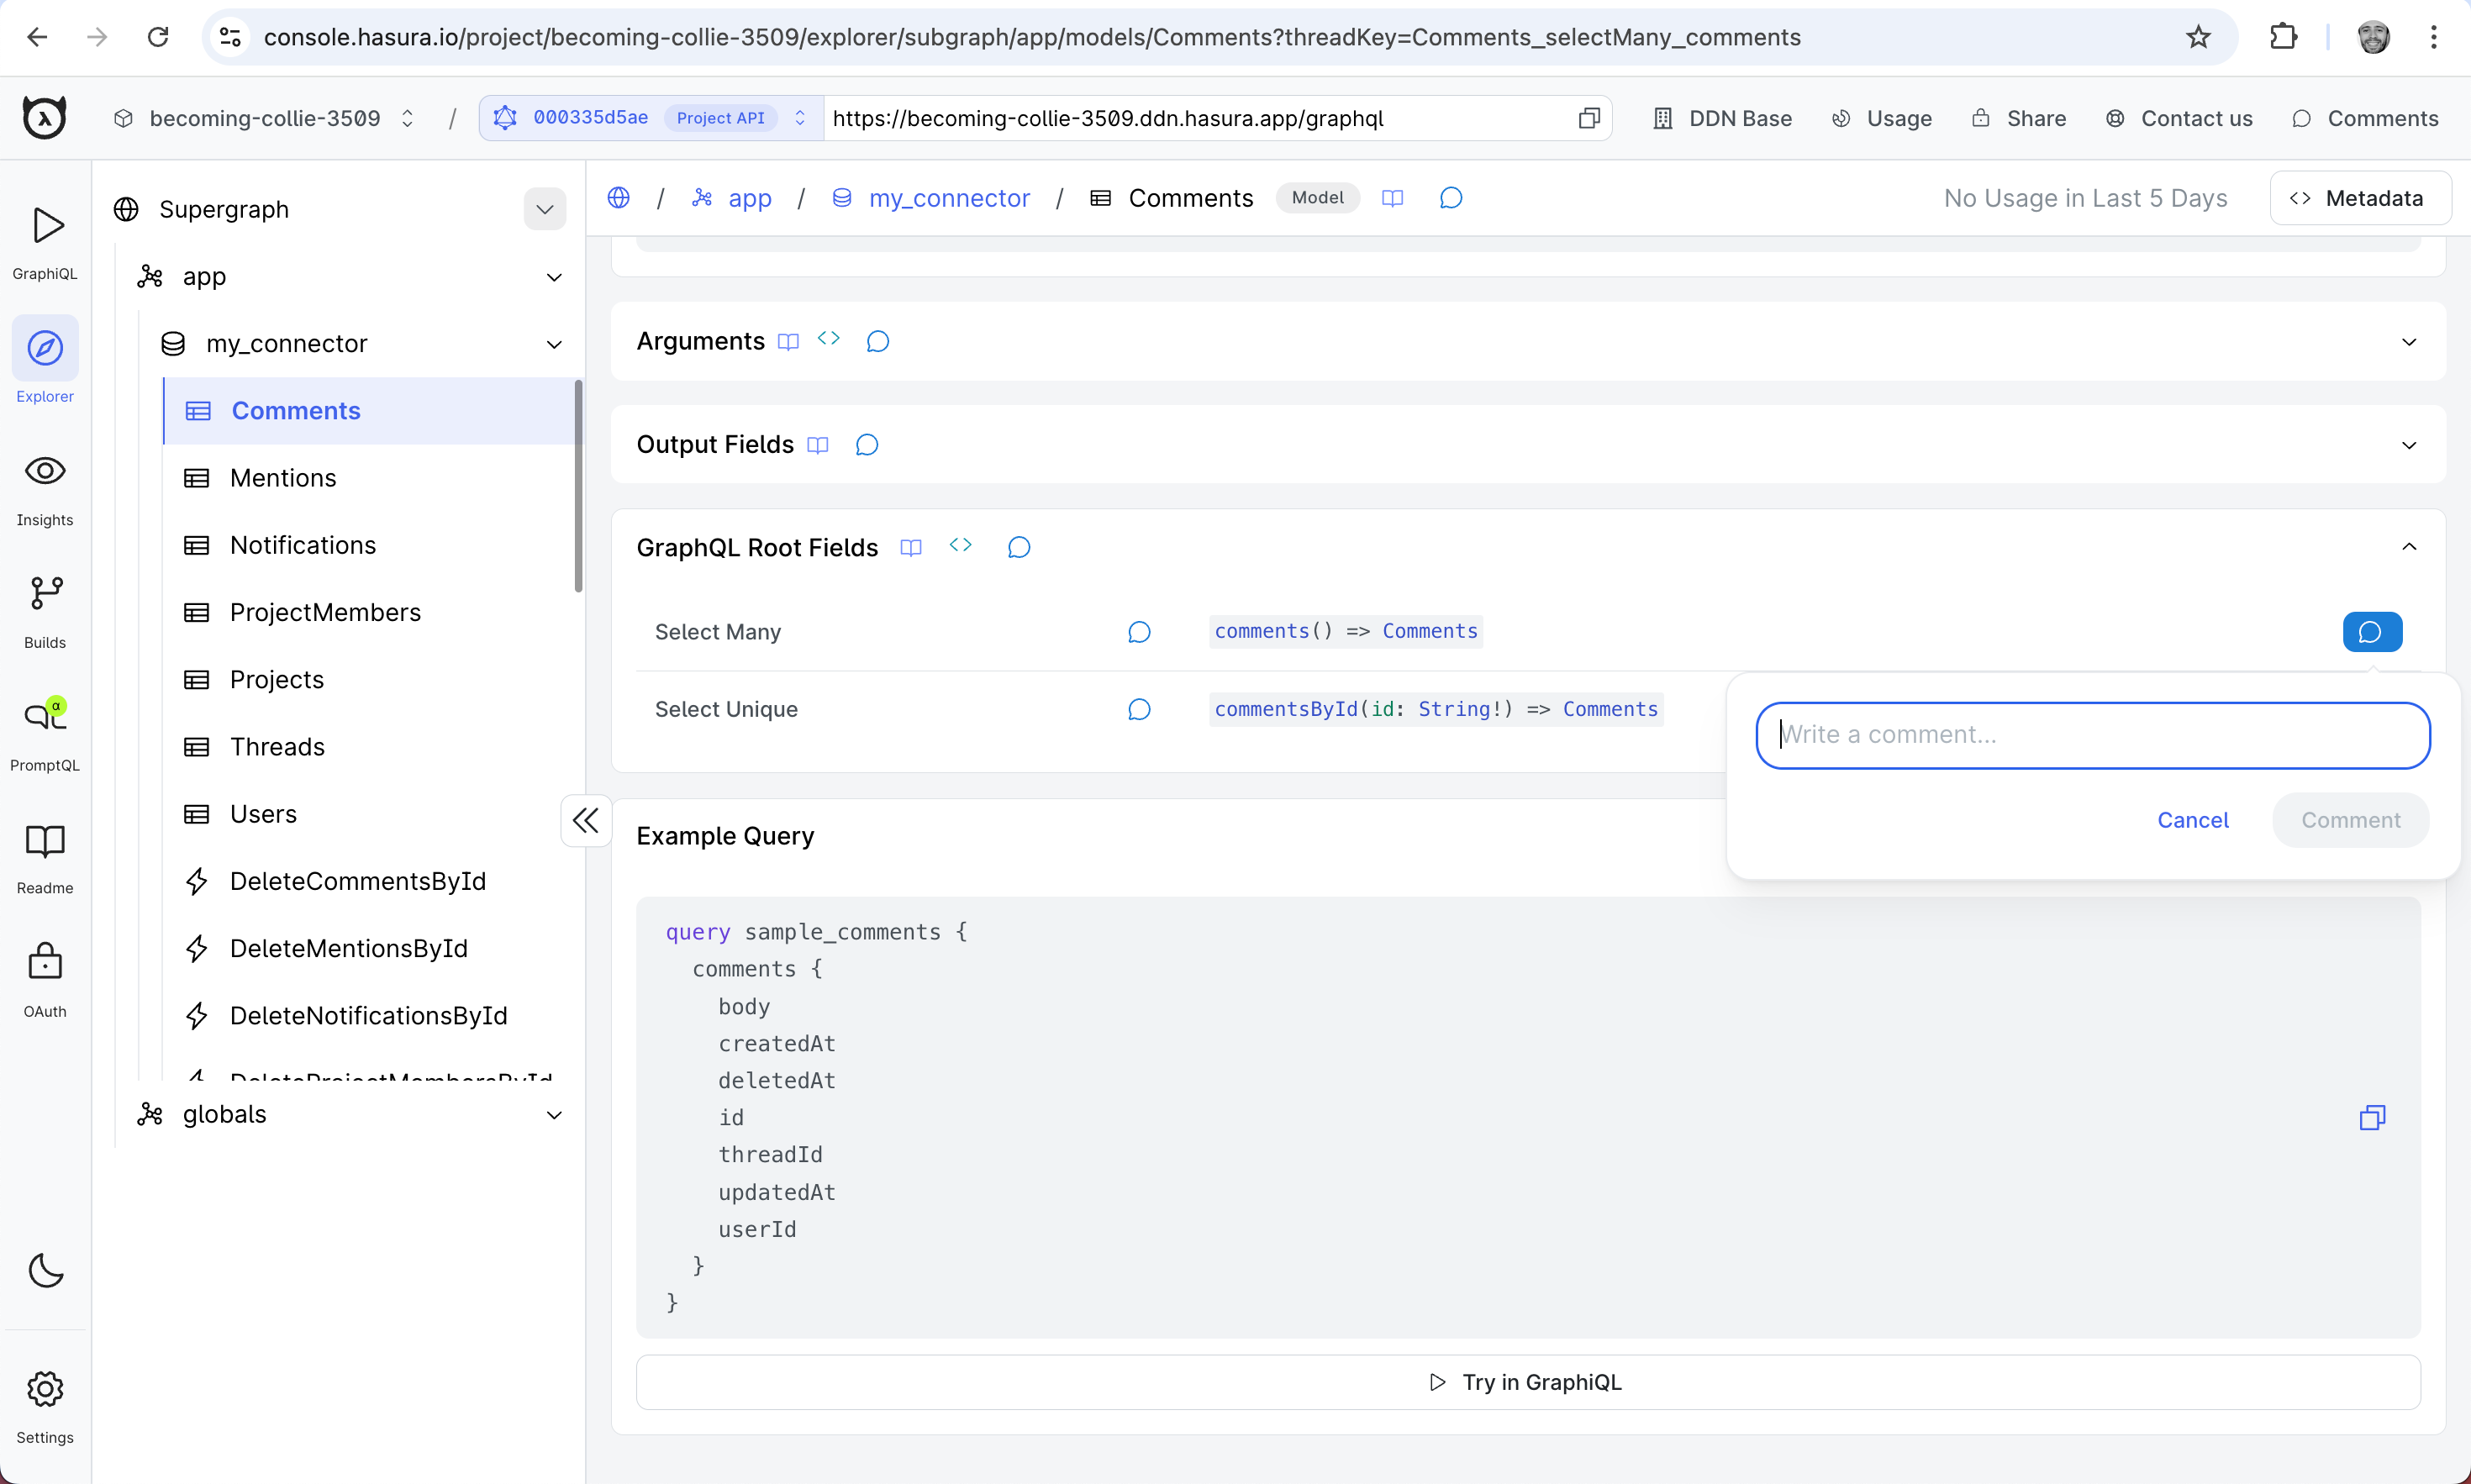
Task: Click the Try in GraphiQL button
Action: tap(1525, 1382)
